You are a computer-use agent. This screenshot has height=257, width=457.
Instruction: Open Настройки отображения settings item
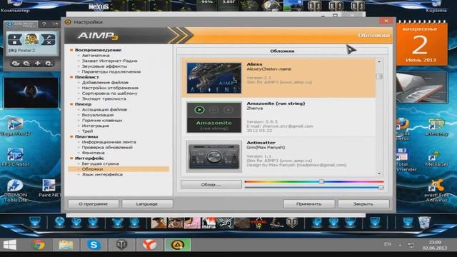(x=110, y=88)
